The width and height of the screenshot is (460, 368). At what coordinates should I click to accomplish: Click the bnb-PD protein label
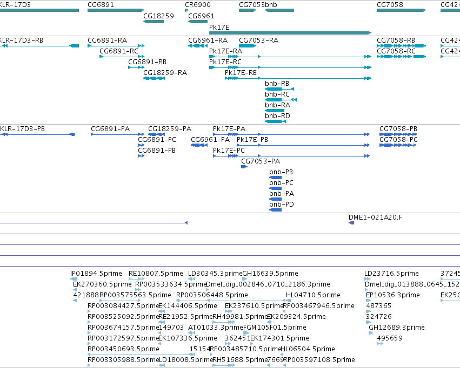[282, 205]
